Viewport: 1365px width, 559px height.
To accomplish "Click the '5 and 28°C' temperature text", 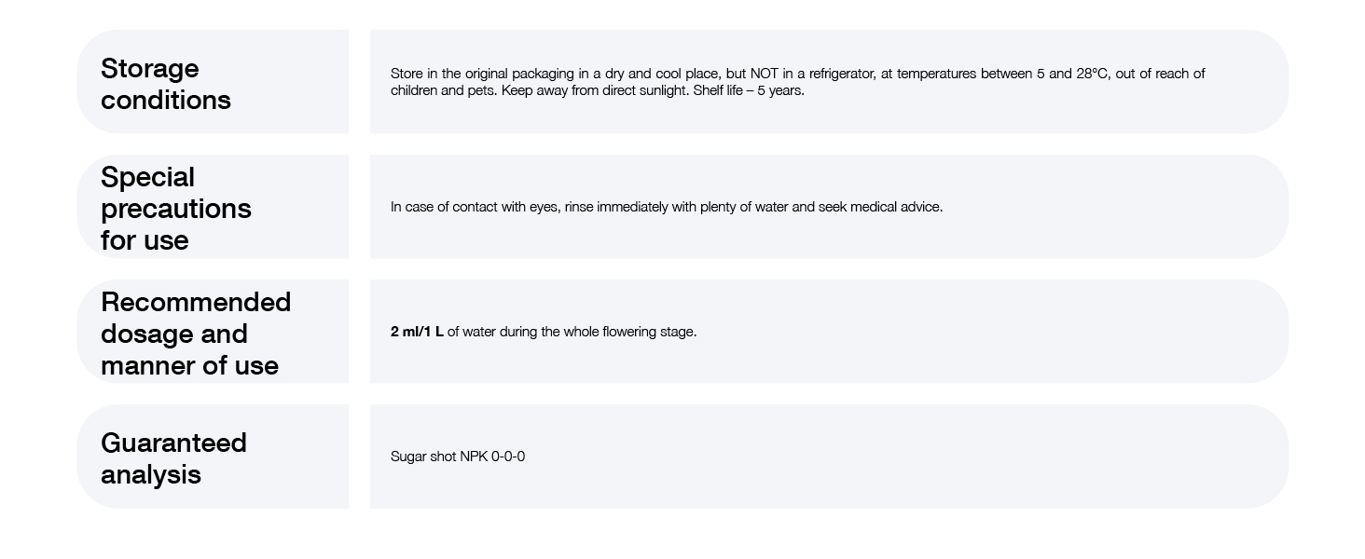I will [1072, 74].
